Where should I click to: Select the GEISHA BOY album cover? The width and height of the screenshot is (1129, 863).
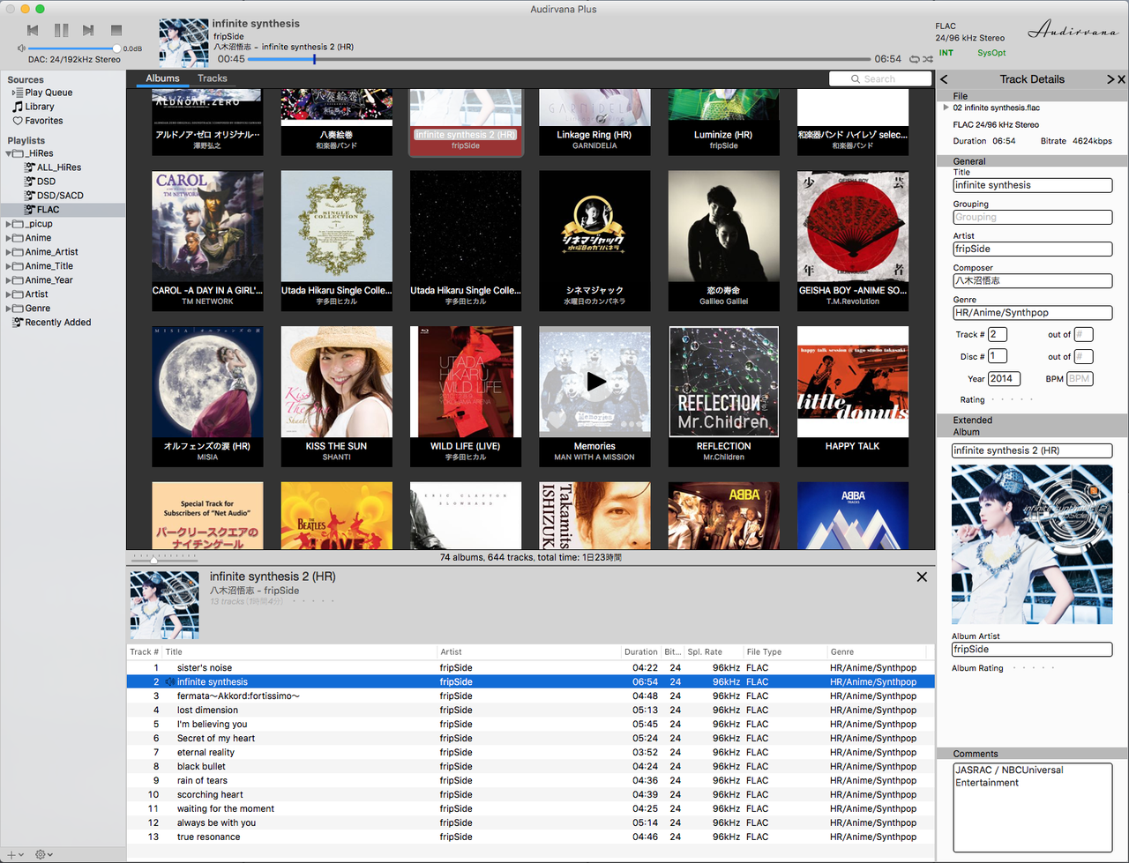click(x=853, y=227)
